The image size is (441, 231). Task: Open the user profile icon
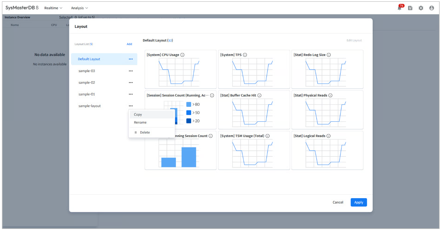(x=432, y=8)
